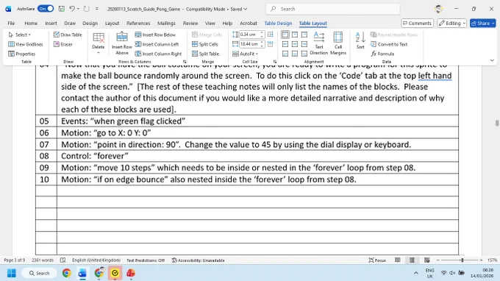Viewport: 500px width, 281px height.
Task: Switch to Print Layout view
Action: point(412,260)
